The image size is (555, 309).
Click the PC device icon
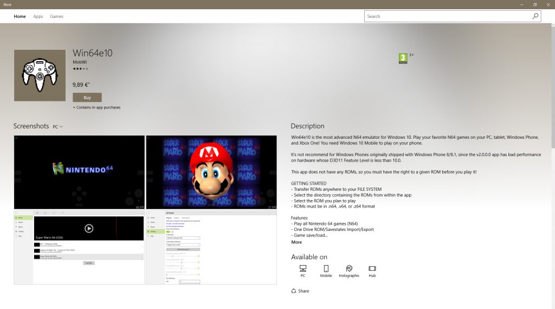[302, 268]
